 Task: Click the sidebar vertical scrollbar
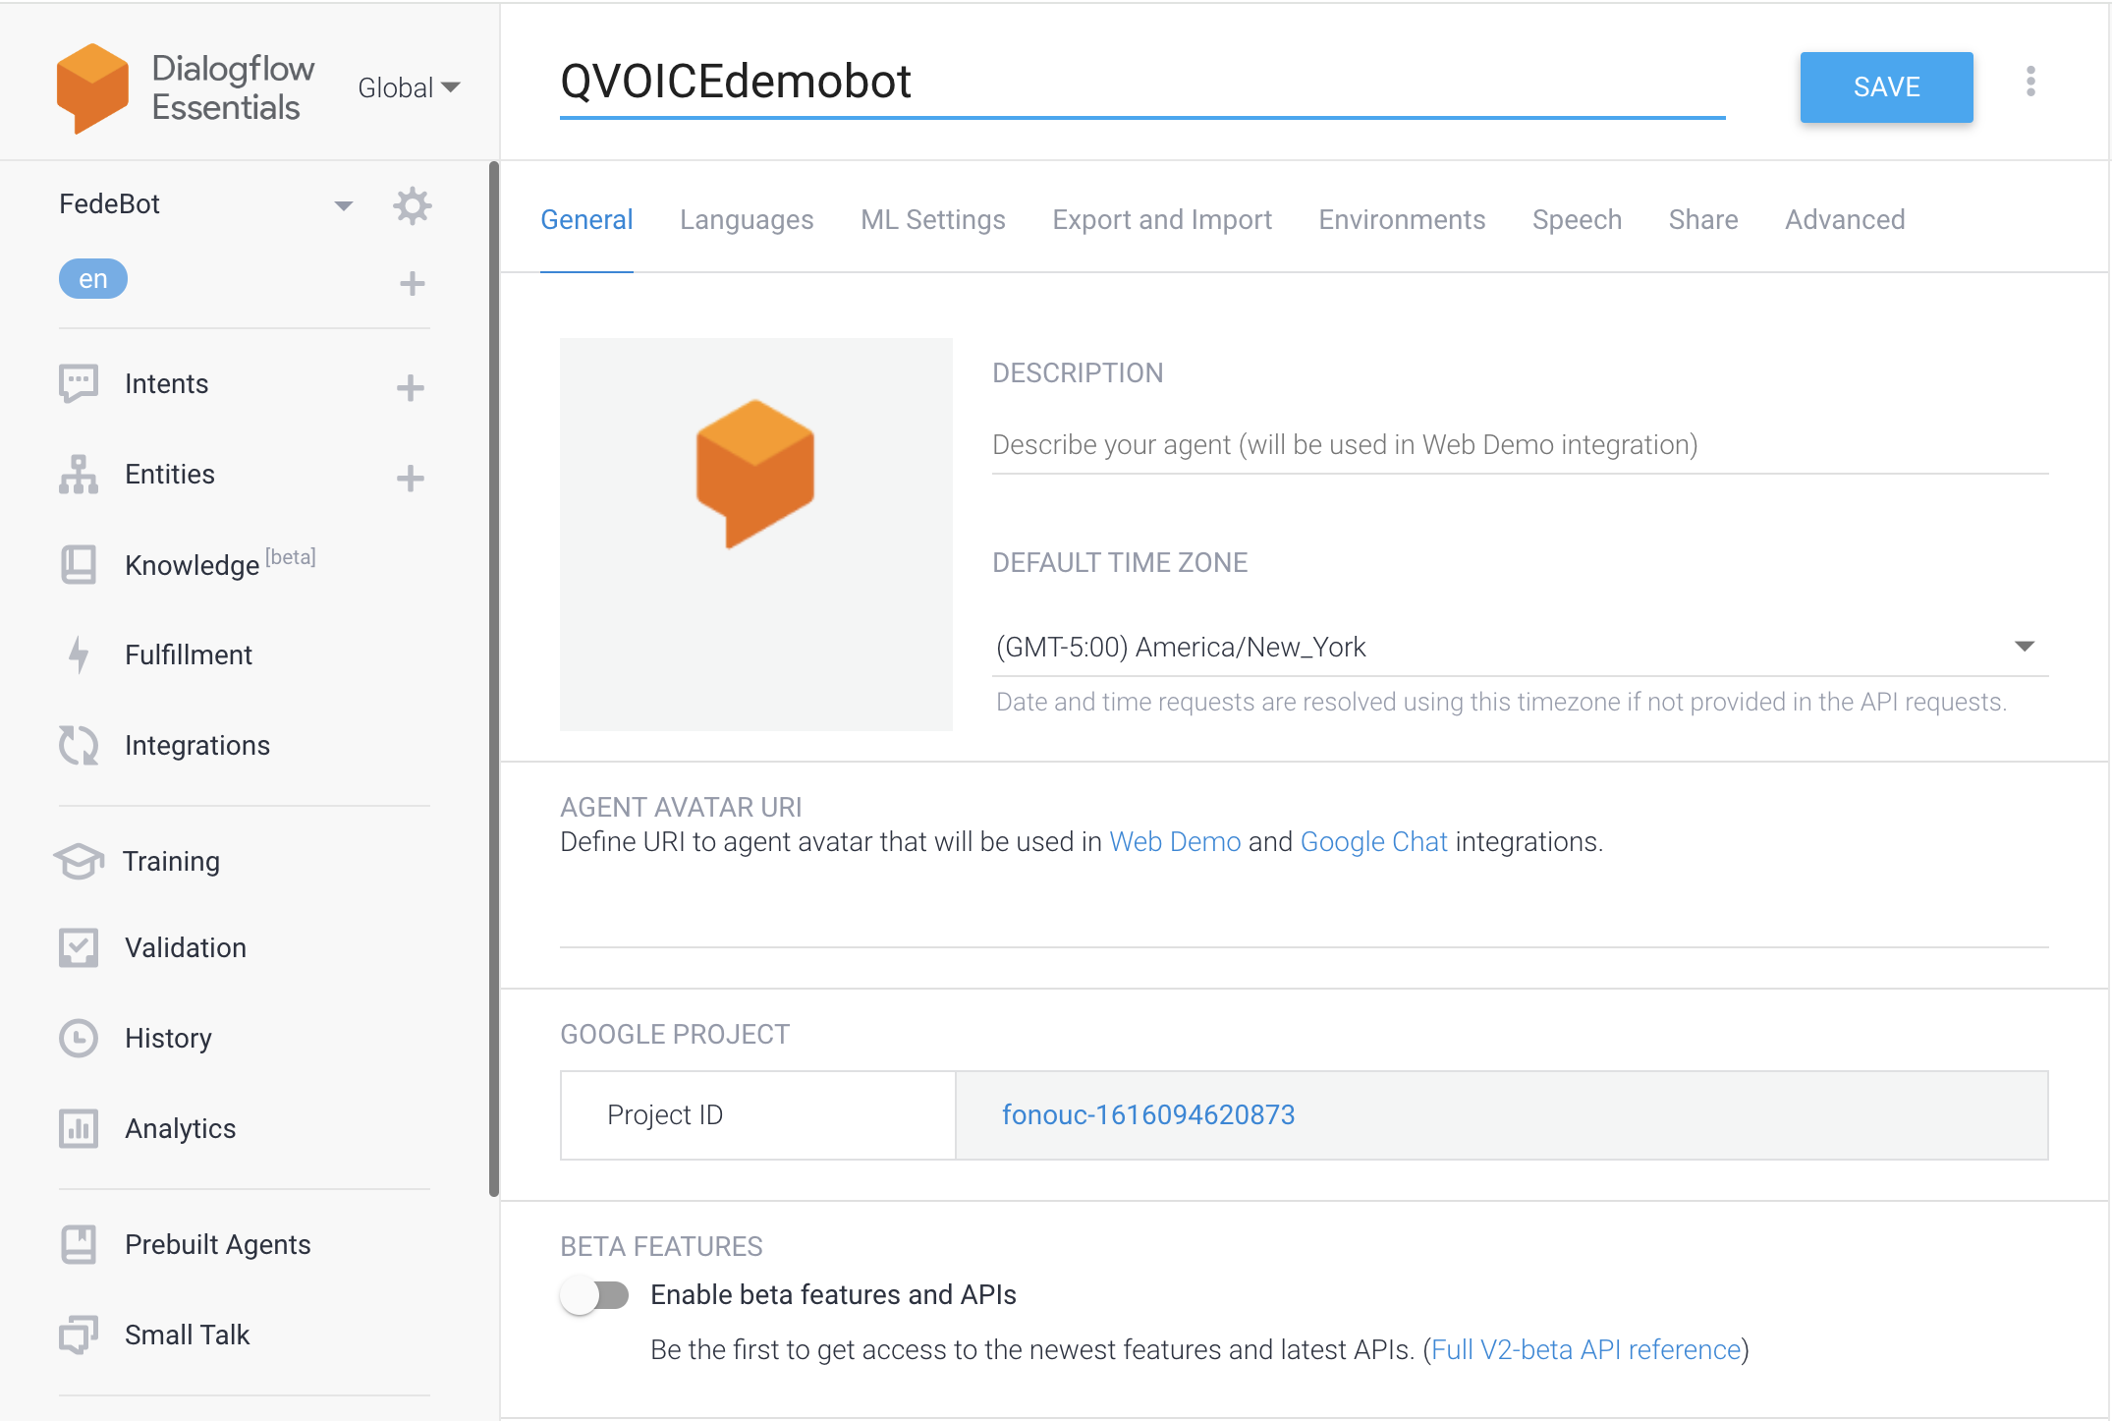click(x=494, y=679)
